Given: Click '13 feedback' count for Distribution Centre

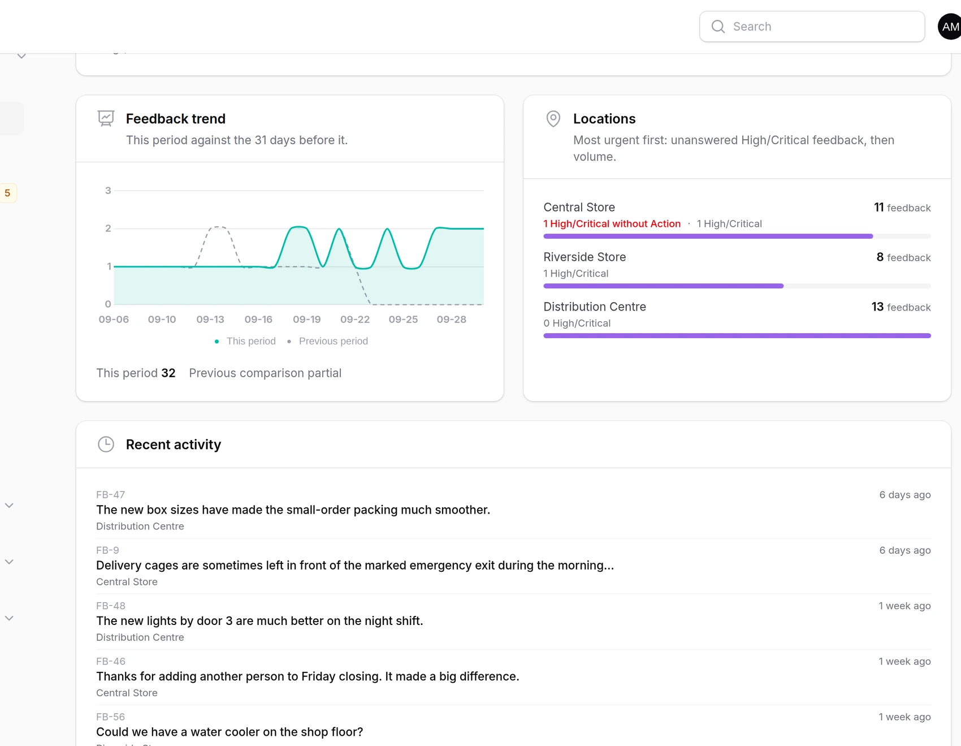Looking at the screenshot, I should [x=901, y=307].
